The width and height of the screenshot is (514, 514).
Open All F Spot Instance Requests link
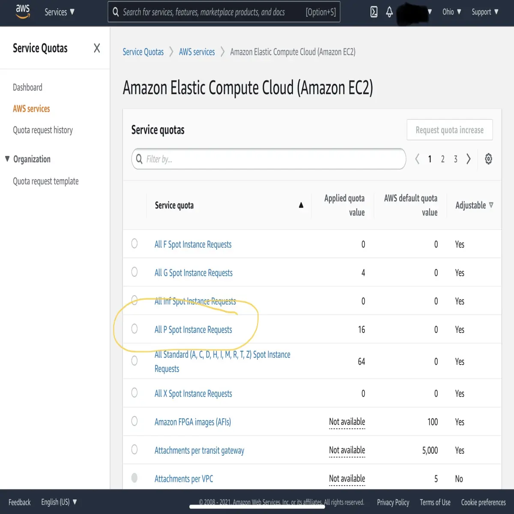[193, 244]
